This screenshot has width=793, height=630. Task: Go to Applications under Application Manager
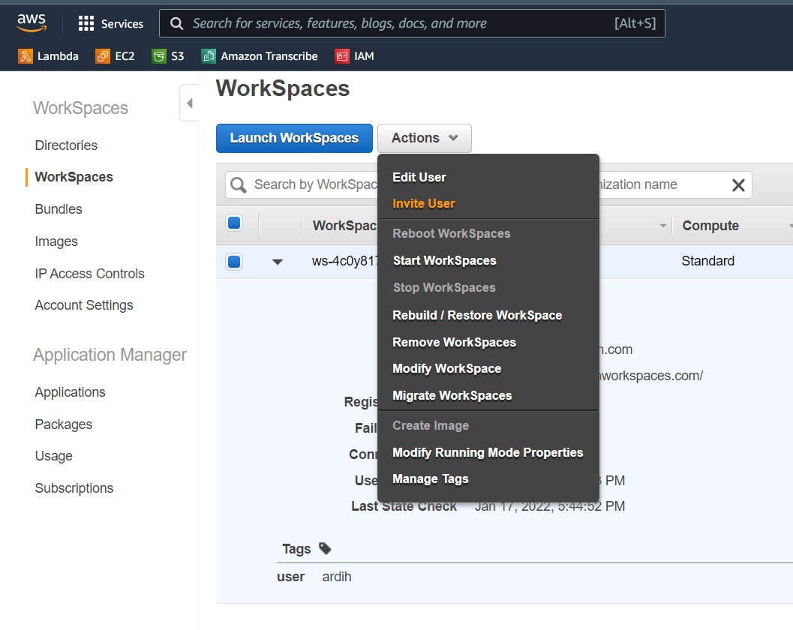(x=70, y=392)
